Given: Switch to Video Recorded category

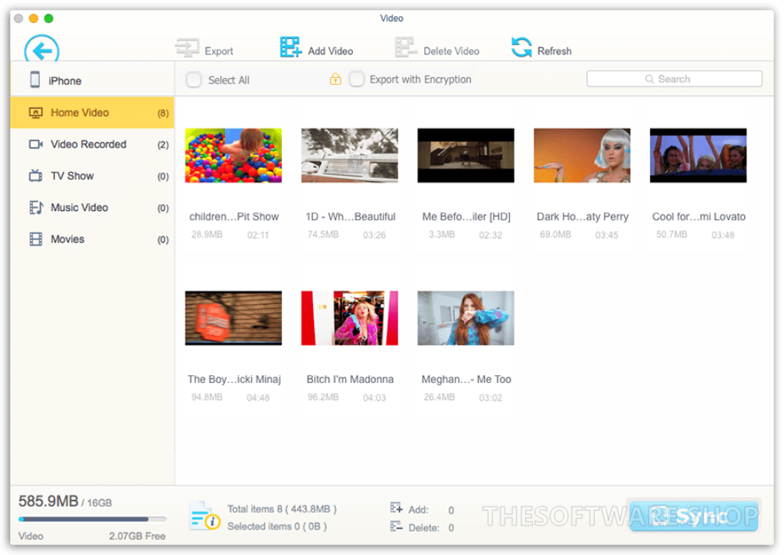Looking at the screenshot, I should (92, 144).
